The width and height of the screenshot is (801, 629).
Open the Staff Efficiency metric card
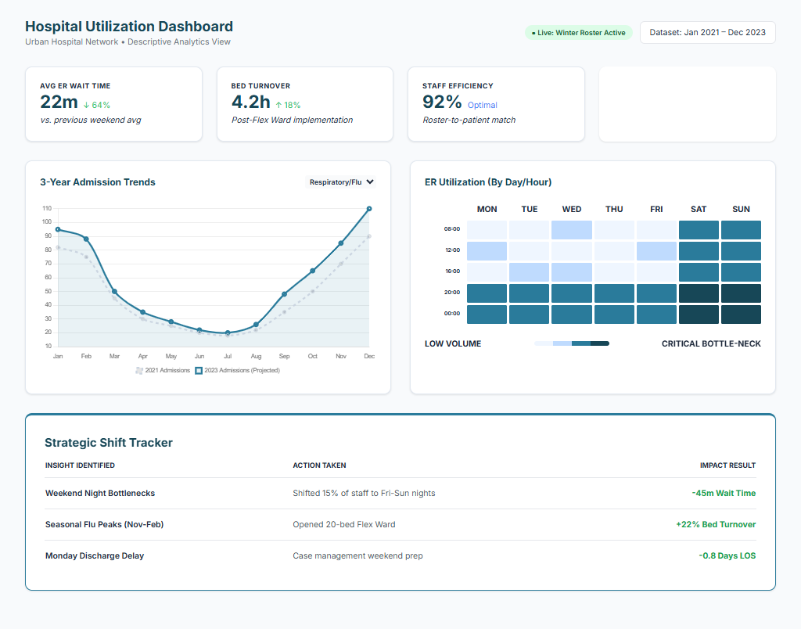point(496,104)
